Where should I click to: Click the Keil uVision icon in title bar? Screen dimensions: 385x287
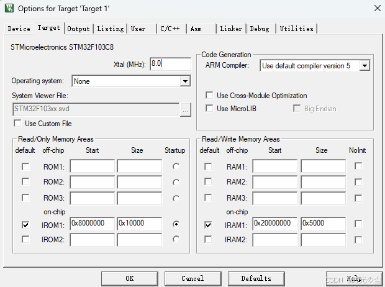click(9, 8)
